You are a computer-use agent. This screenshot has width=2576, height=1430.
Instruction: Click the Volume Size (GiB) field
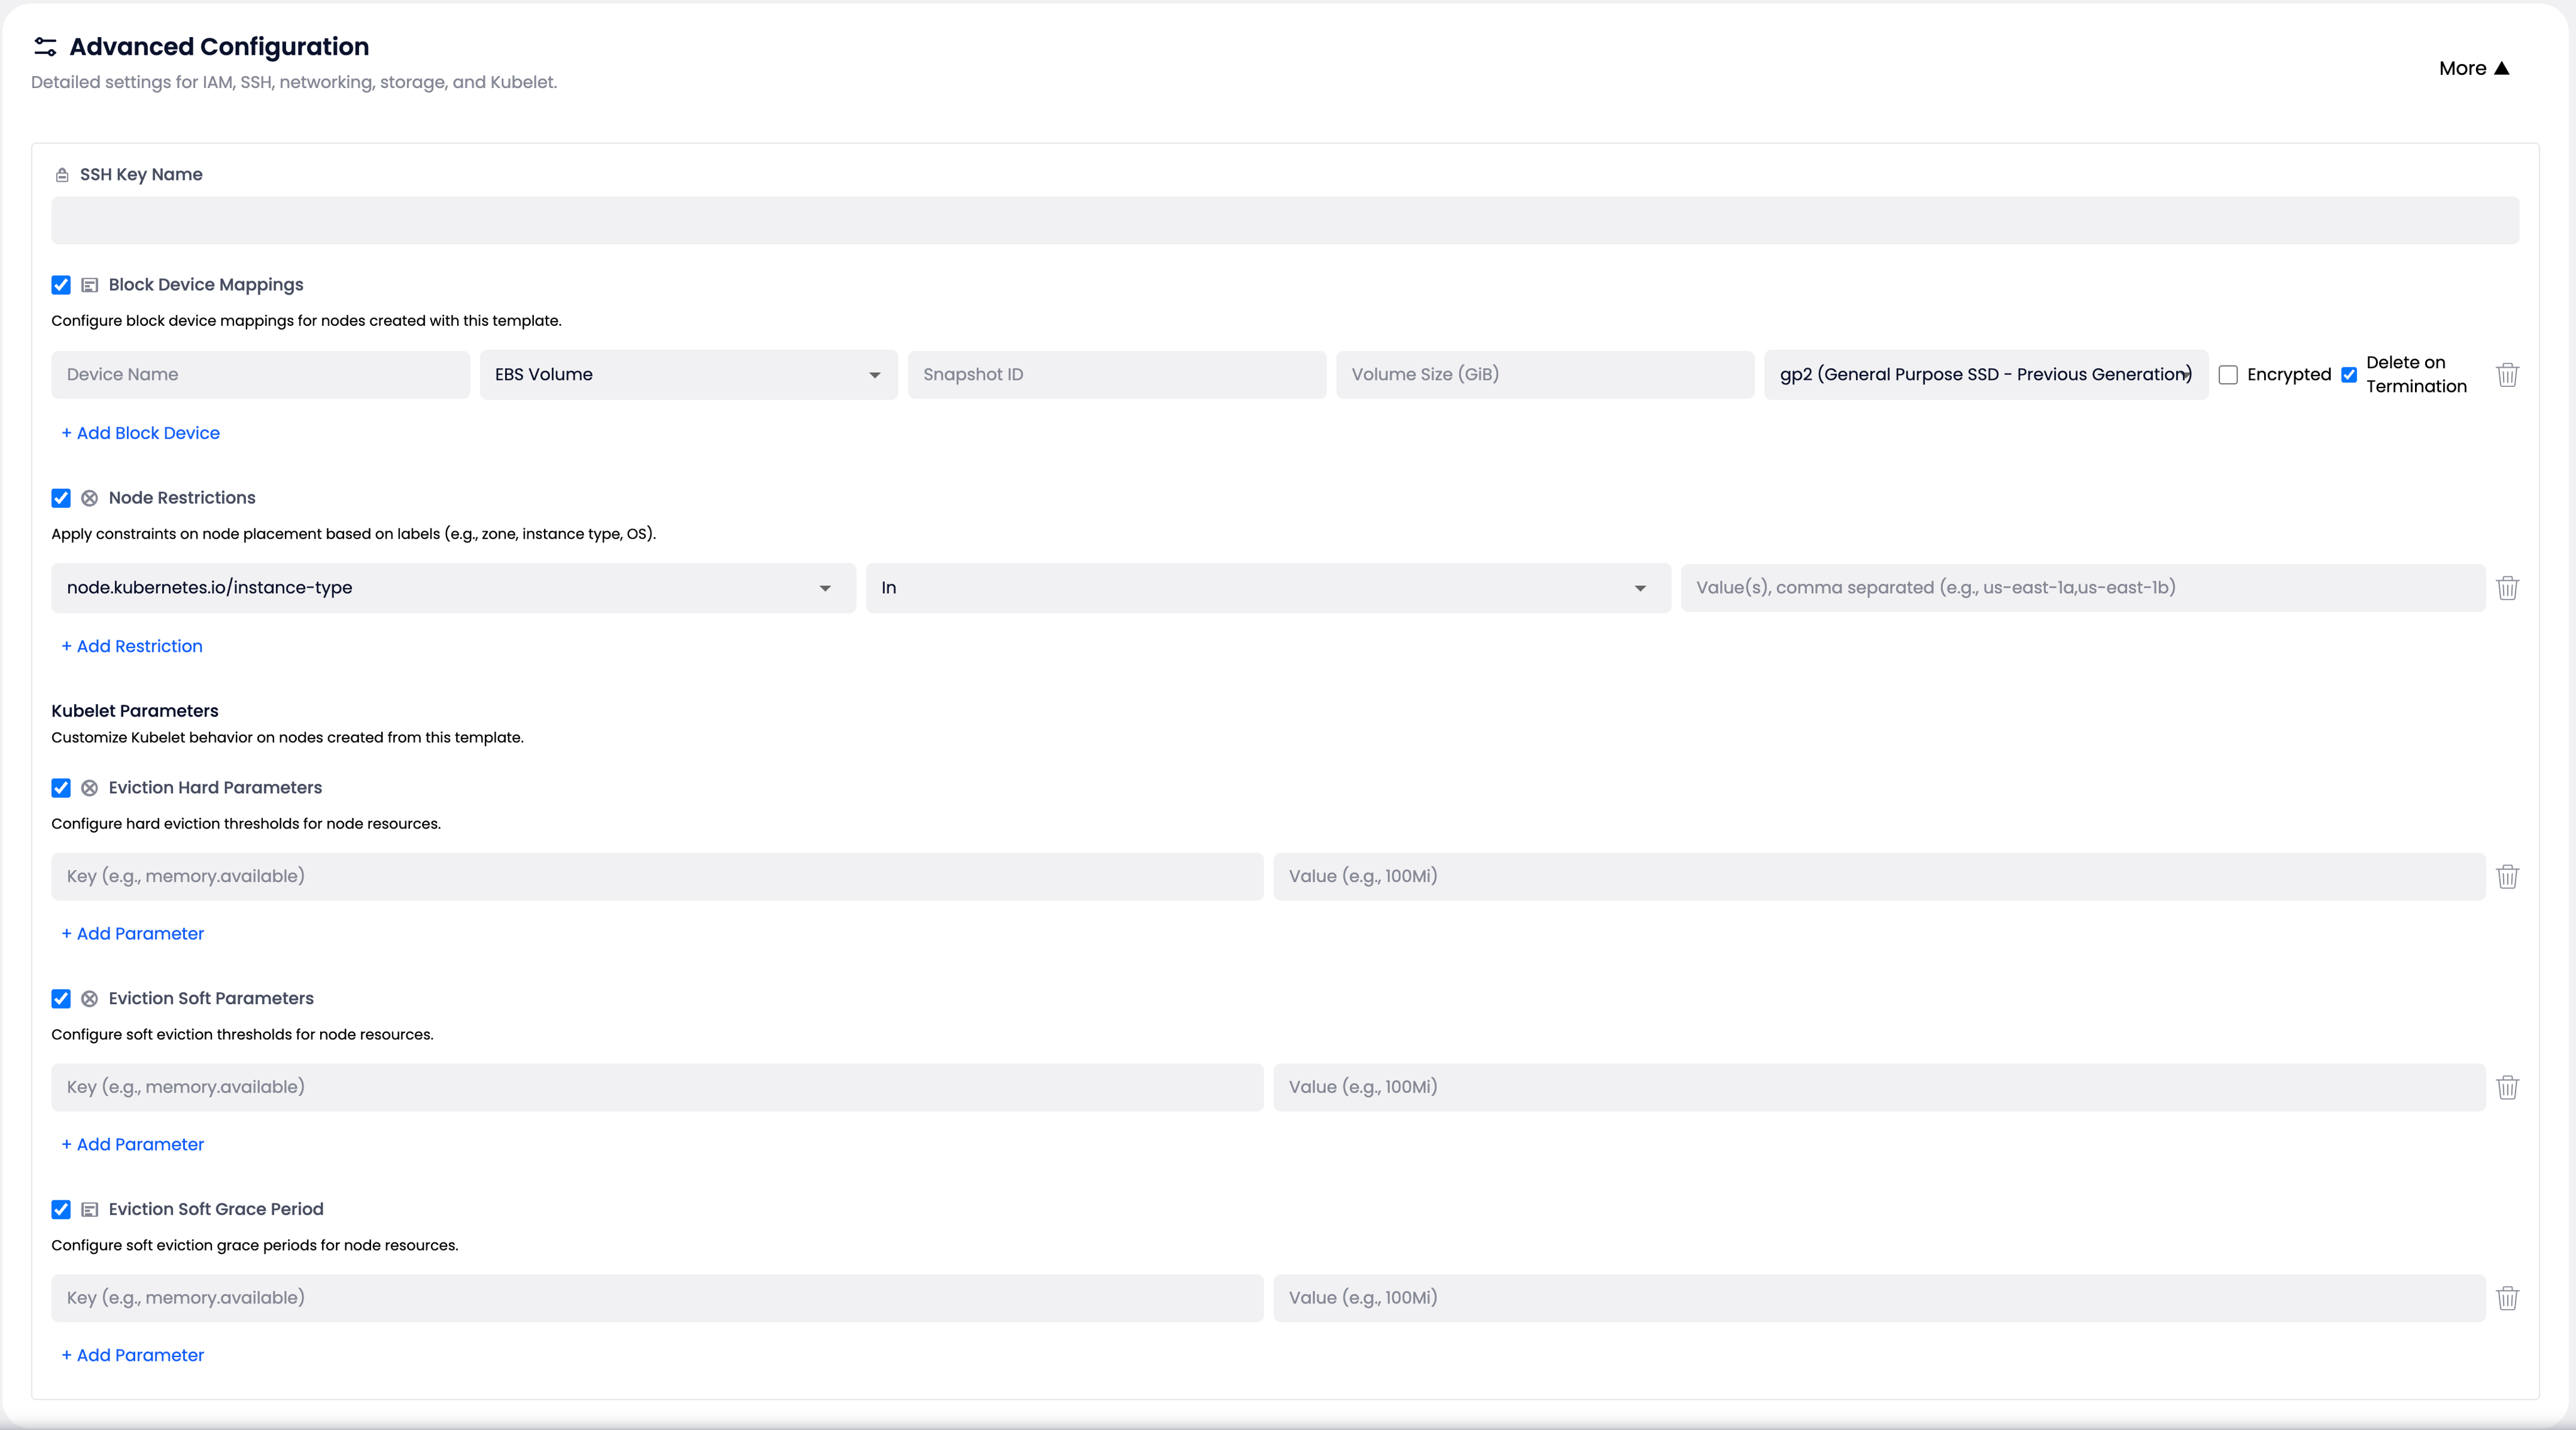coord(1545,375)
